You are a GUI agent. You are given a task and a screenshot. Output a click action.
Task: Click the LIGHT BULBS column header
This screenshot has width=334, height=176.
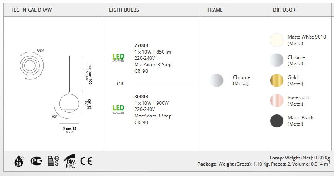point(124,10)
